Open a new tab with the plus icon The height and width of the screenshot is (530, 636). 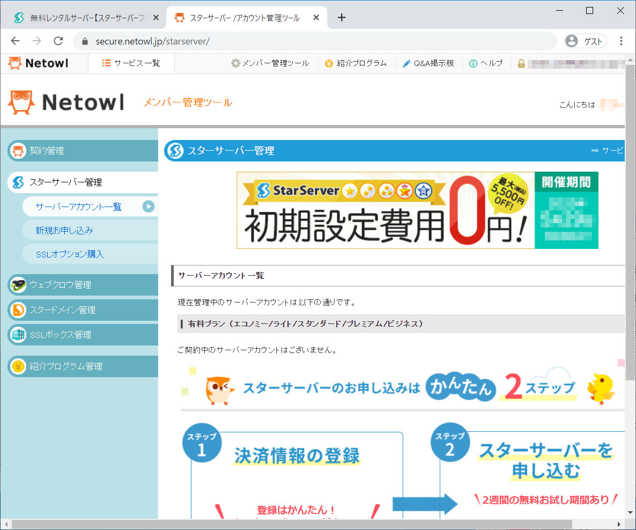point(342,18)
